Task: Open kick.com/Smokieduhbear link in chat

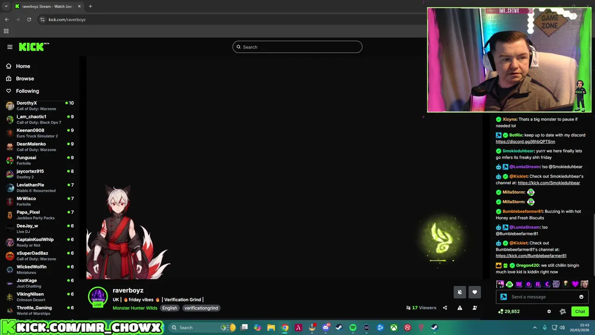Action: coord(549,183)
